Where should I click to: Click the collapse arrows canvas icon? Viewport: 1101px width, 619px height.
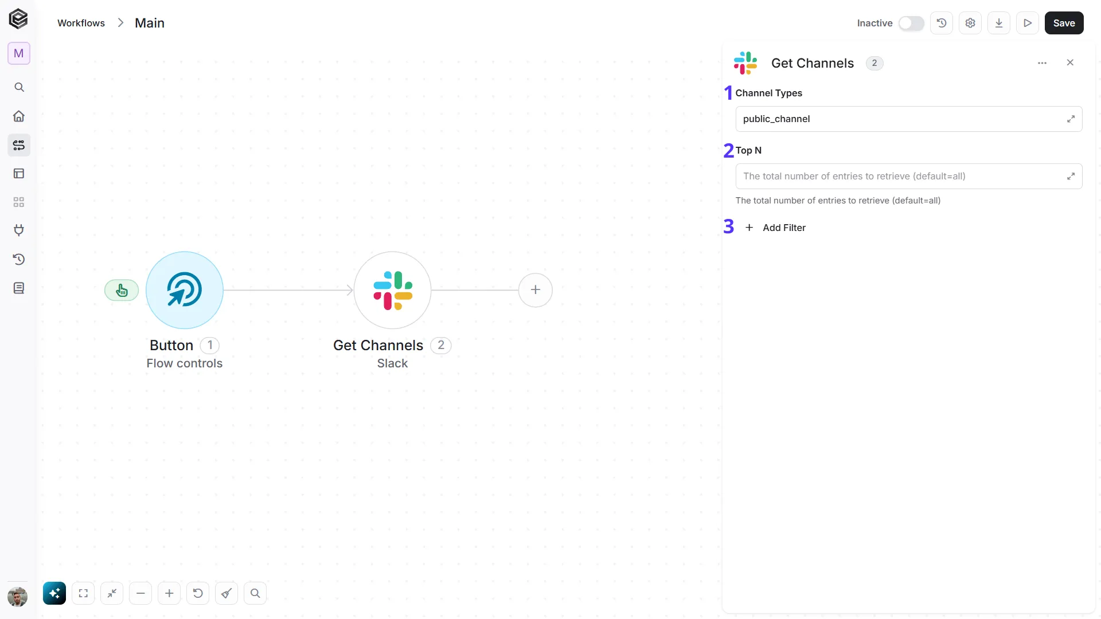pyautogui.click(x=112, y=593)
